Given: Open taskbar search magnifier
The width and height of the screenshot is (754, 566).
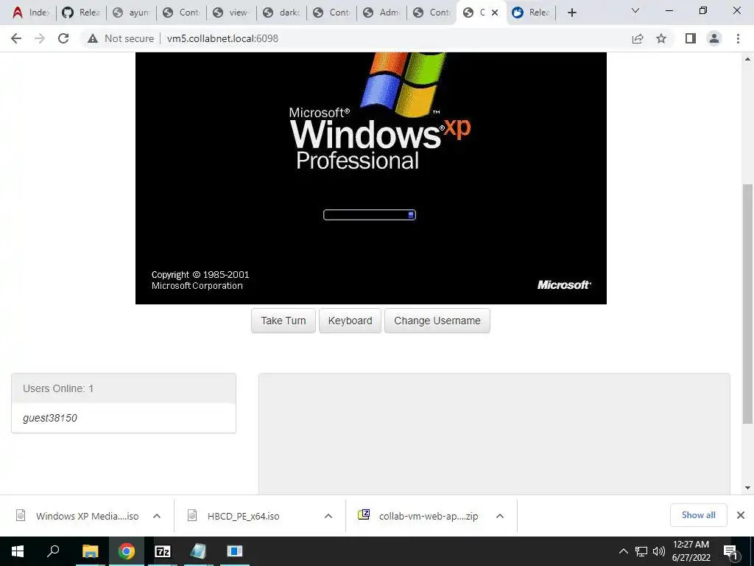Looking at the screenshot, I should click(53, 551).
